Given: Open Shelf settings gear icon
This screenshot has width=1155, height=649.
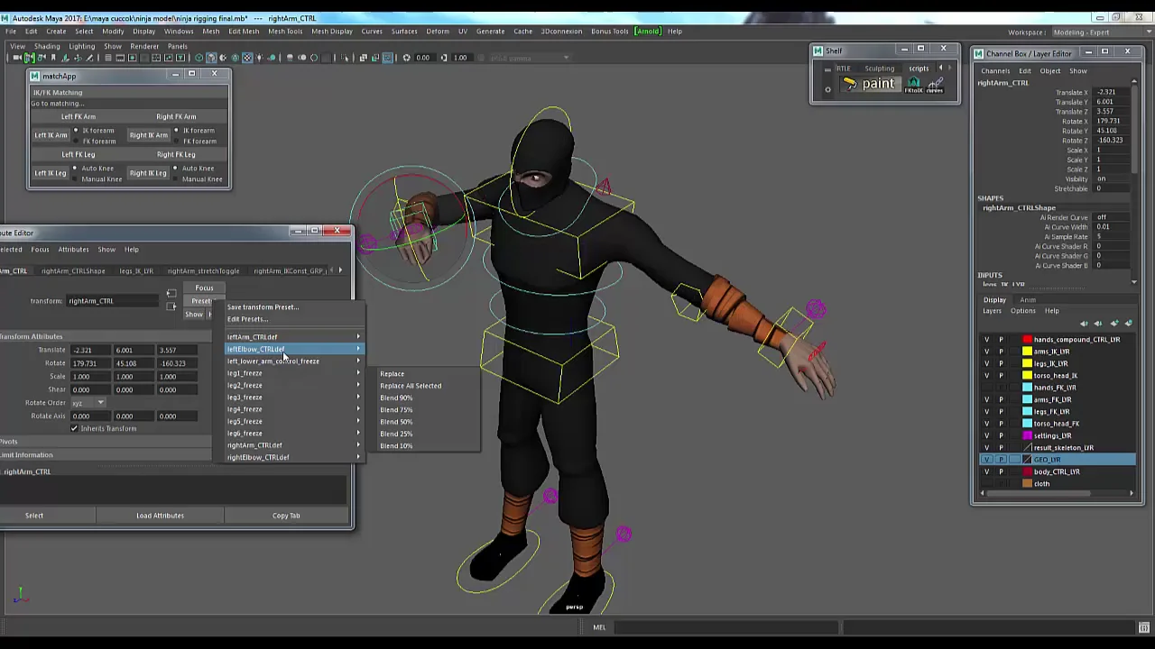Looking at the screenshot, I should [x=827, y=89].
